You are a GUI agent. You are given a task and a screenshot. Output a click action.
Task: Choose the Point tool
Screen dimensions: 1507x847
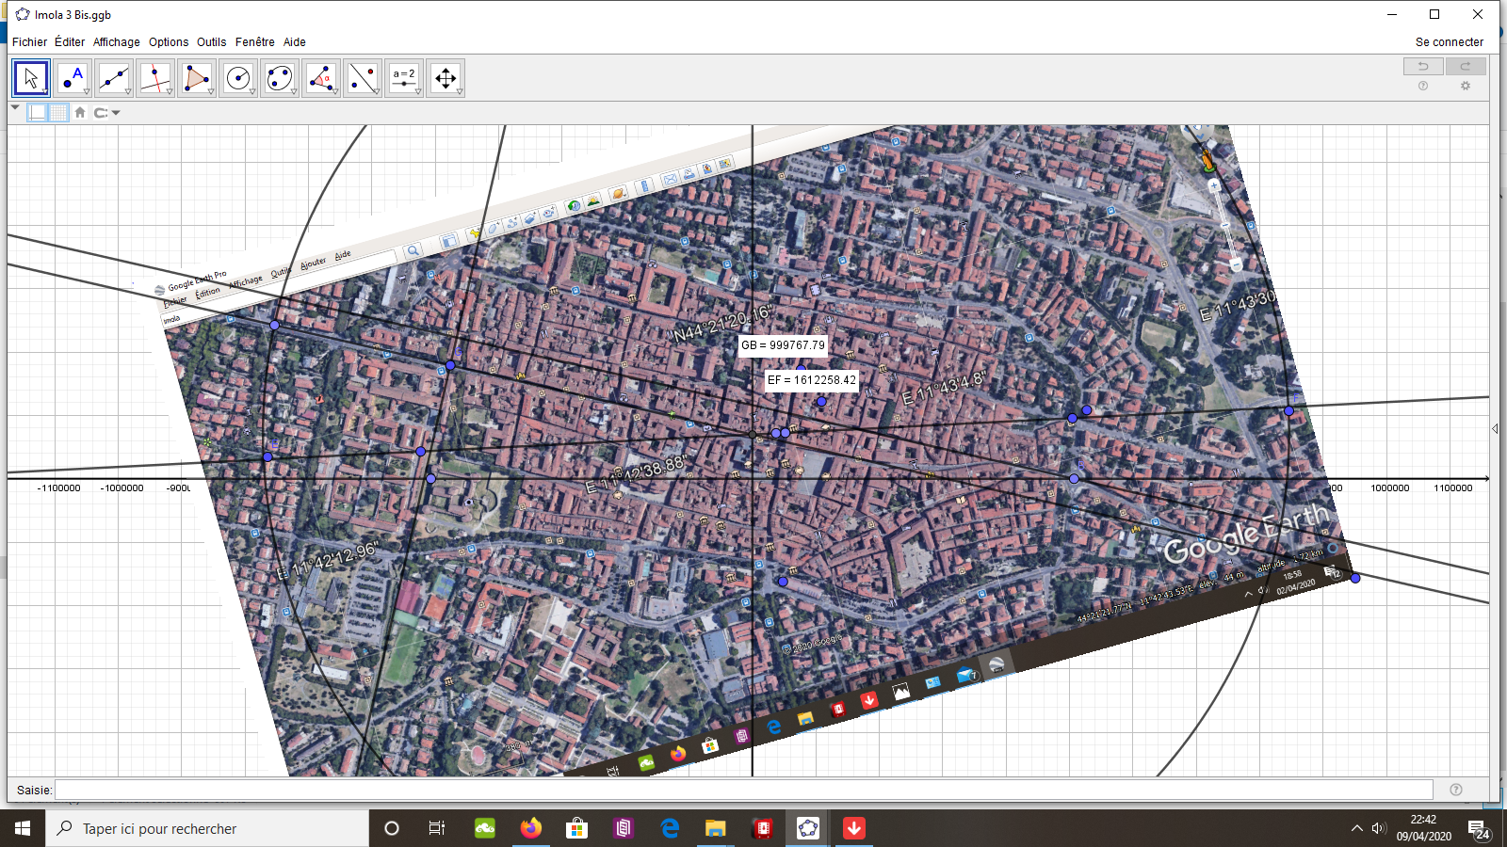pyautogui.click(x=73, y=78)
